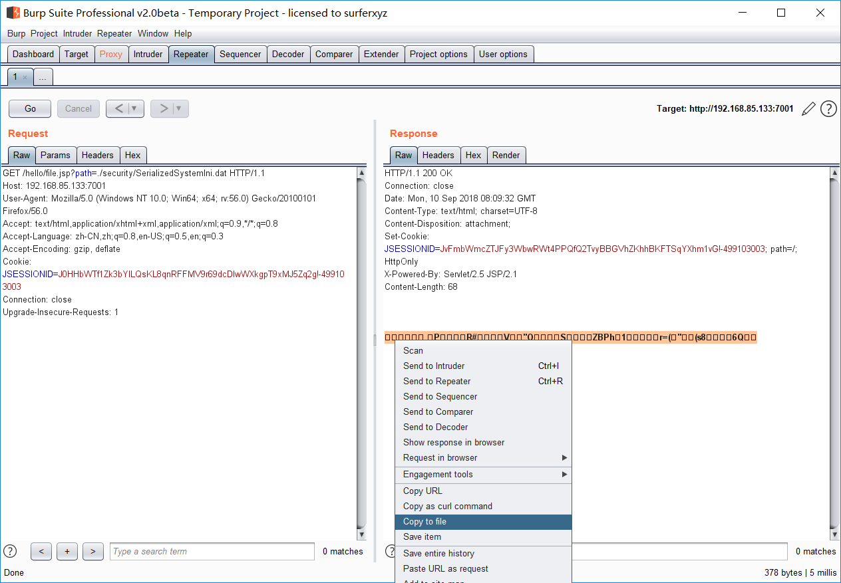Select the request Raw tab
841x583 pixels.
pos(22,155)
